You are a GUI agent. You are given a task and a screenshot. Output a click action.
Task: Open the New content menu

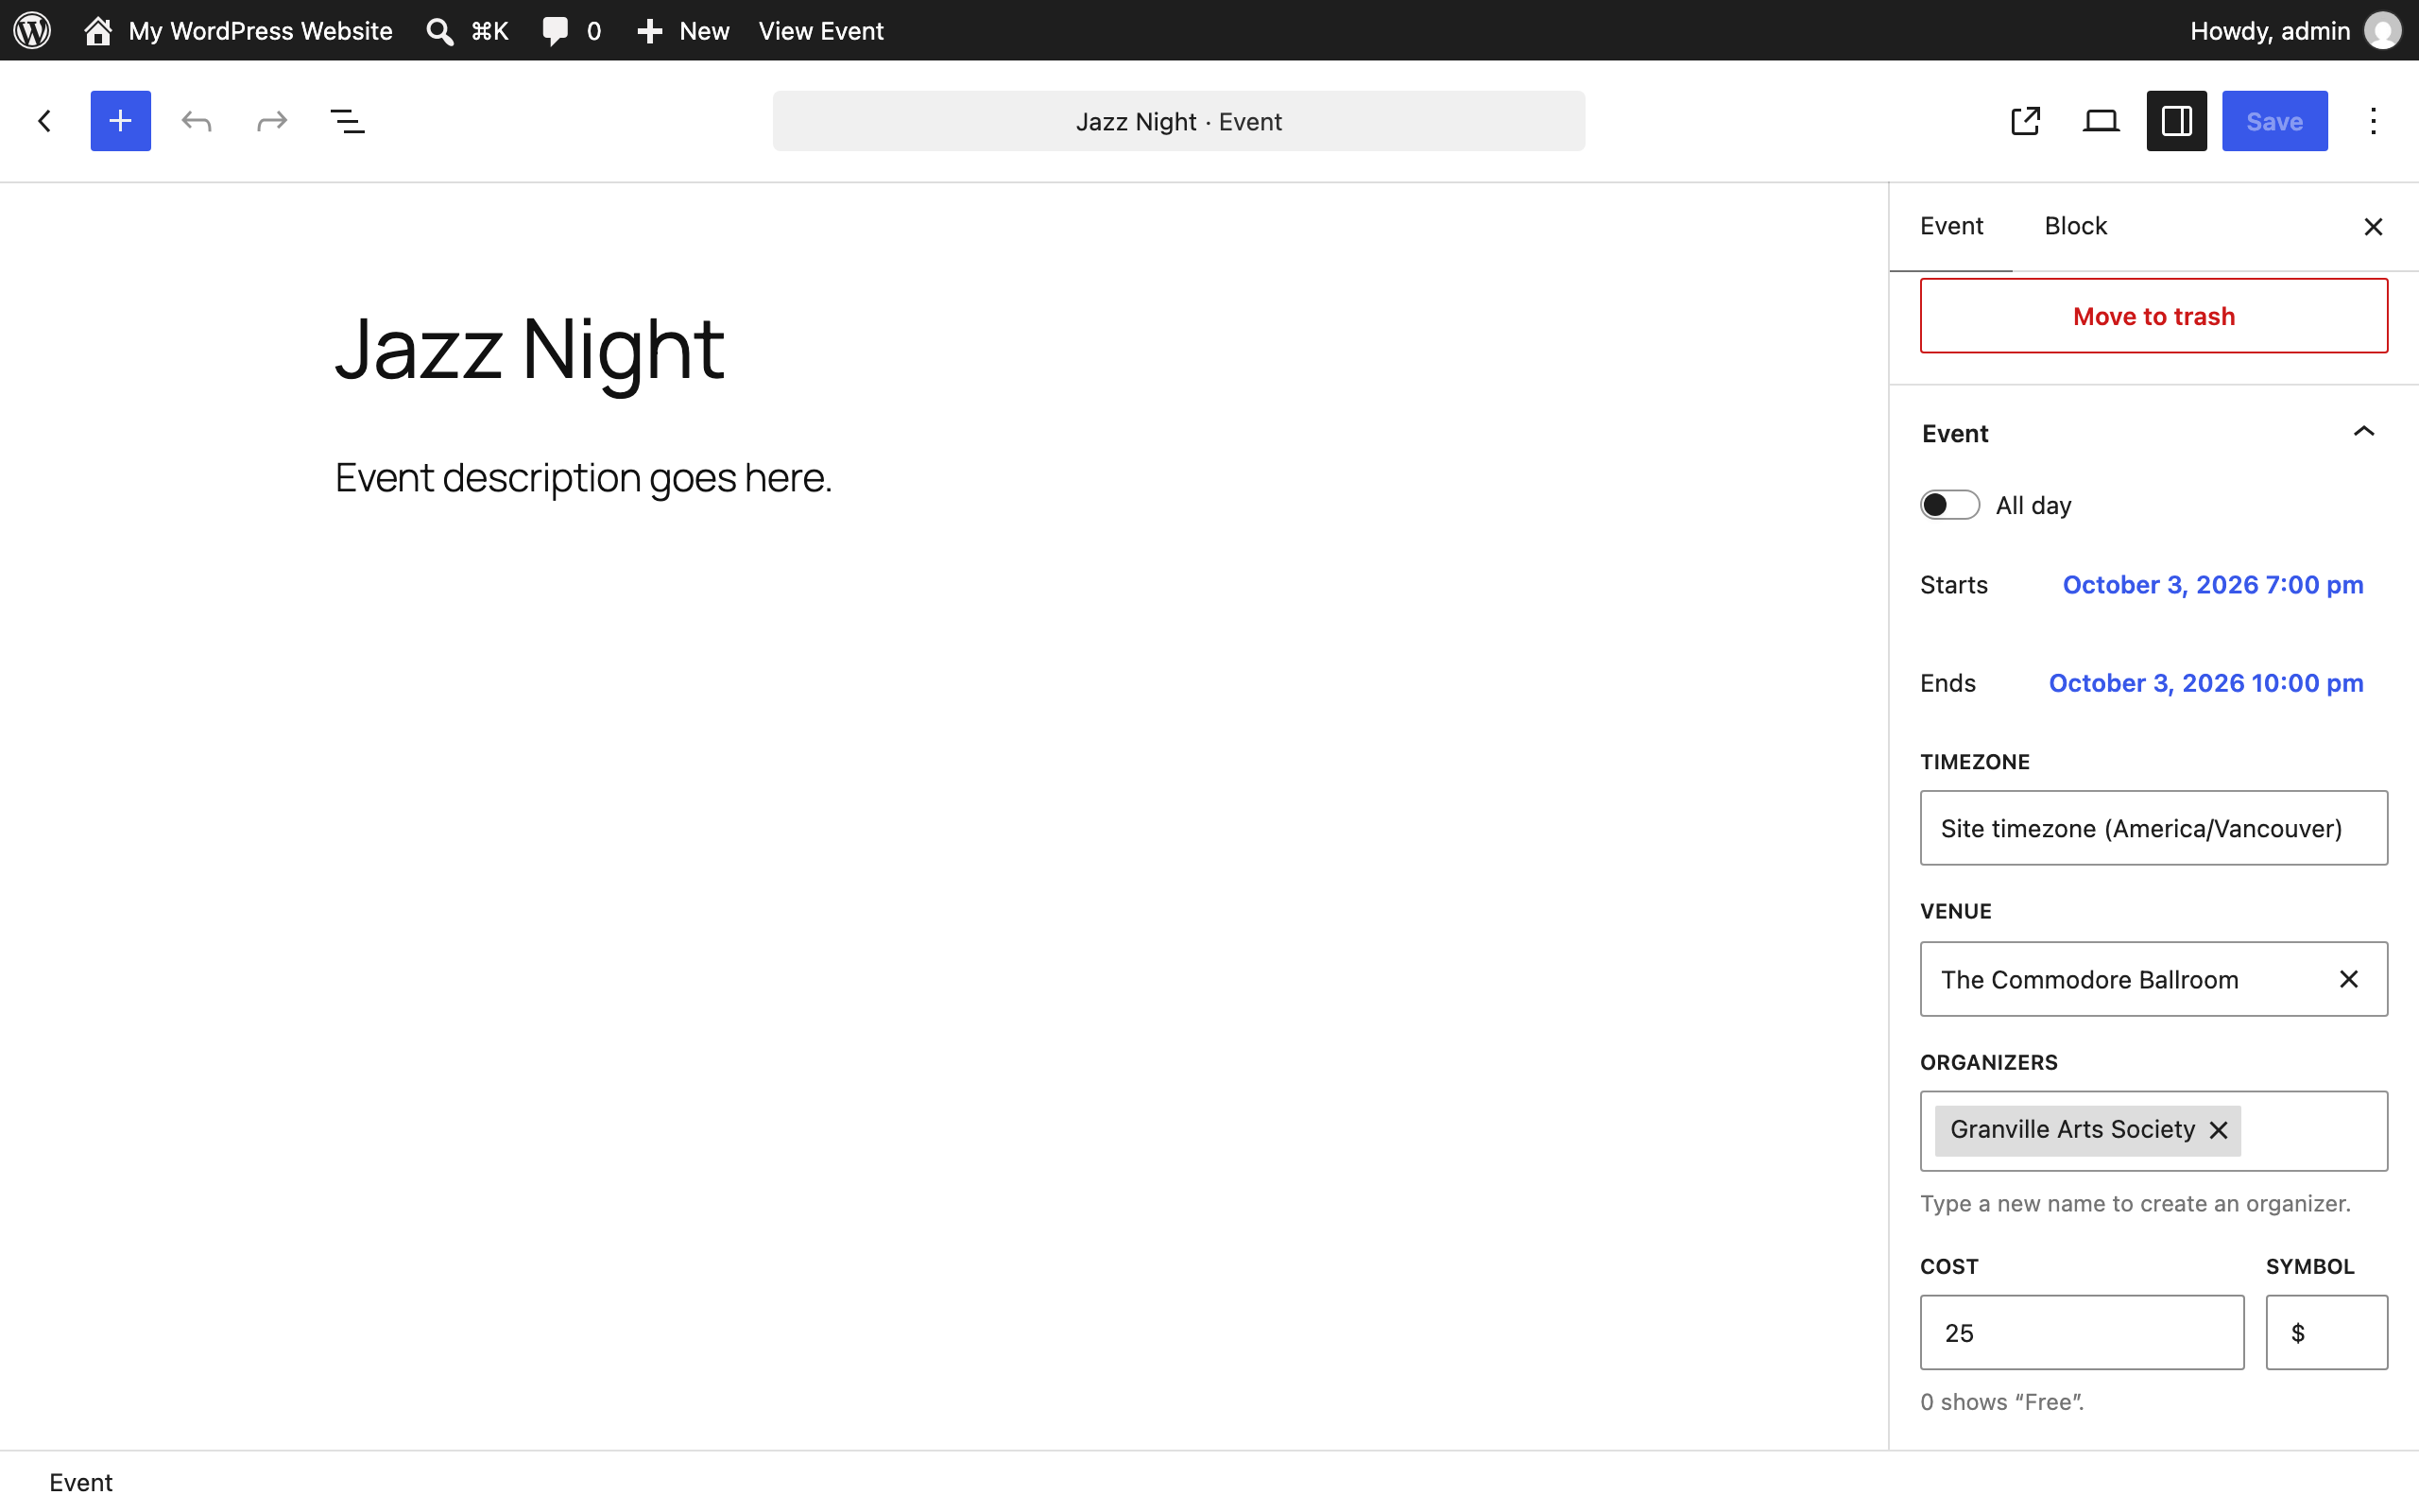[x=683, y=30]
